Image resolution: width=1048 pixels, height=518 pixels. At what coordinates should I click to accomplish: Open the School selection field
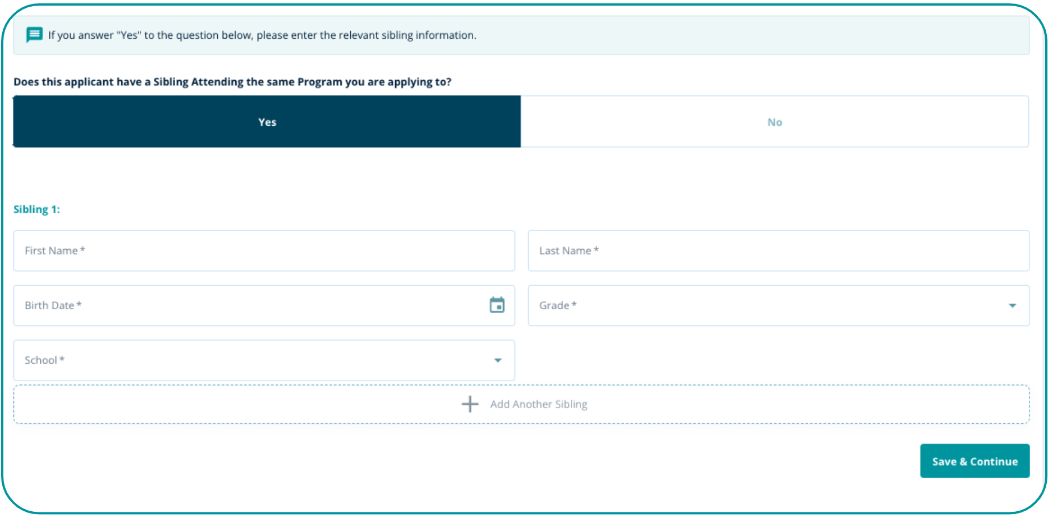(253, 360)
